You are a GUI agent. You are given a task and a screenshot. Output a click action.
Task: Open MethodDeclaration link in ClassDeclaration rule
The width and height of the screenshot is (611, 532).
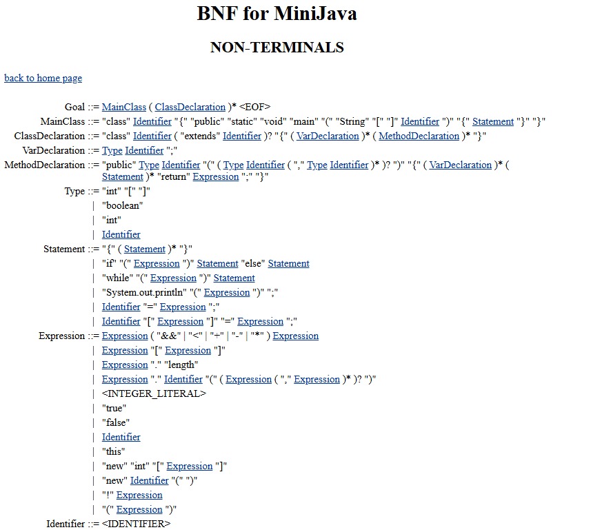coord(419,136)
